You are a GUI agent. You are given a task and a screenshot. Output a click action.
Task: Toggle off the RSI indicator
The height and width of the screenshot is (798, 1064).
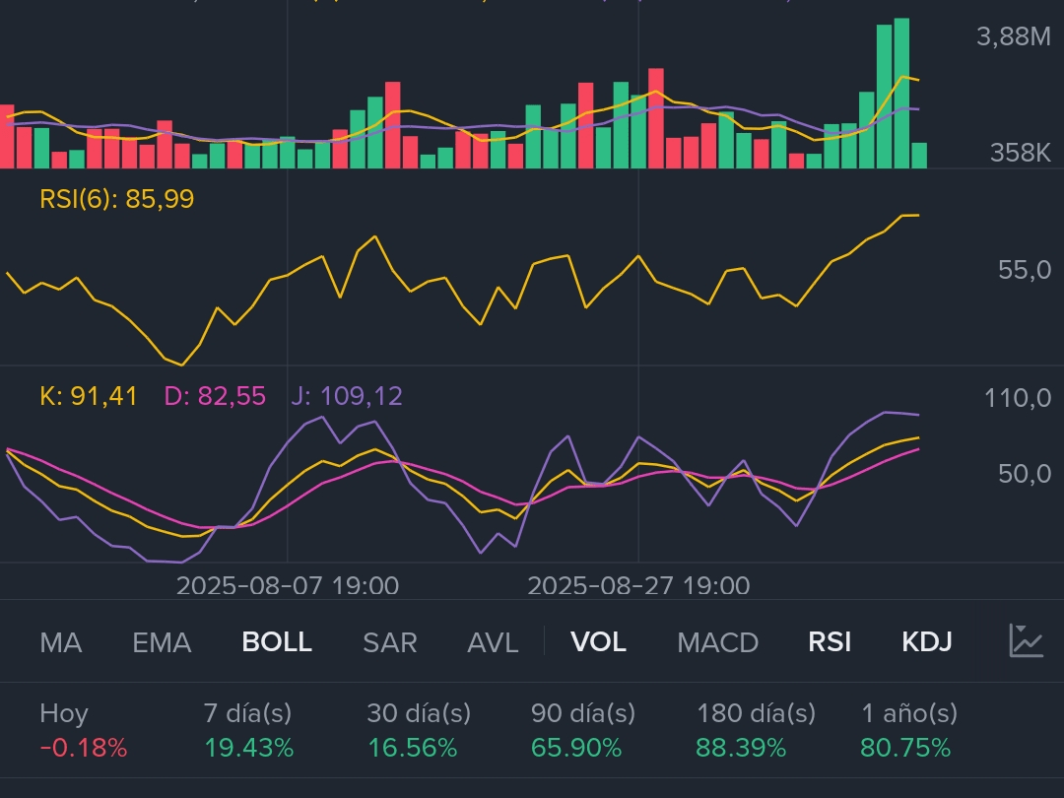(830, 642)
